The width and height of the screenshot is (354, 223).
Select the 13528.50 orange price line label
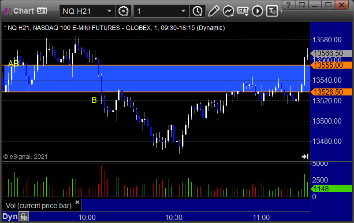(x=331, y=92)
